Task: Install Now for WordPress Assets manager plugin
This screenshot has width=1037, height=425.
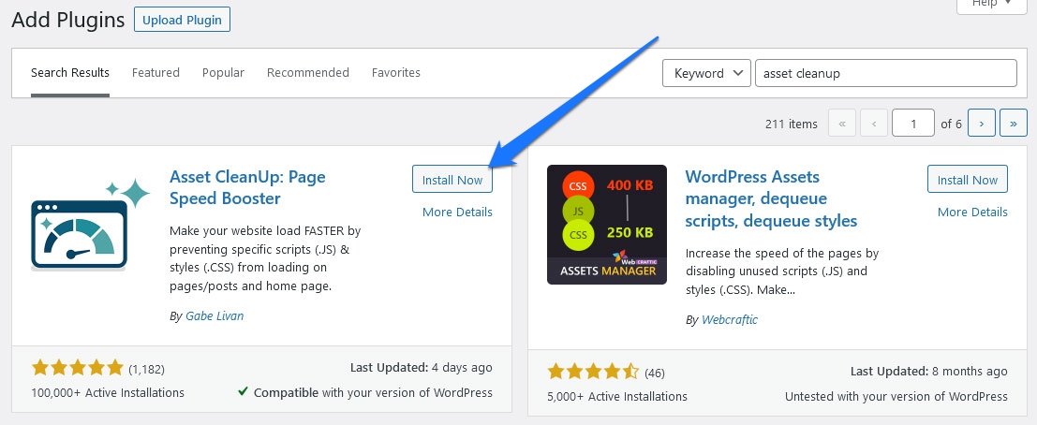Action: pos(968,180)
